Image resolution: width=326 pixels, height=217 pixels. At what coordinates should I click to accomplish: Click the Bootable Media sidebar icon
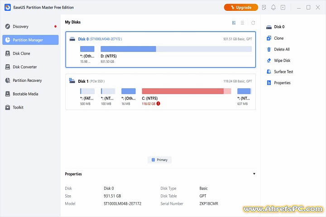[8, 94]
